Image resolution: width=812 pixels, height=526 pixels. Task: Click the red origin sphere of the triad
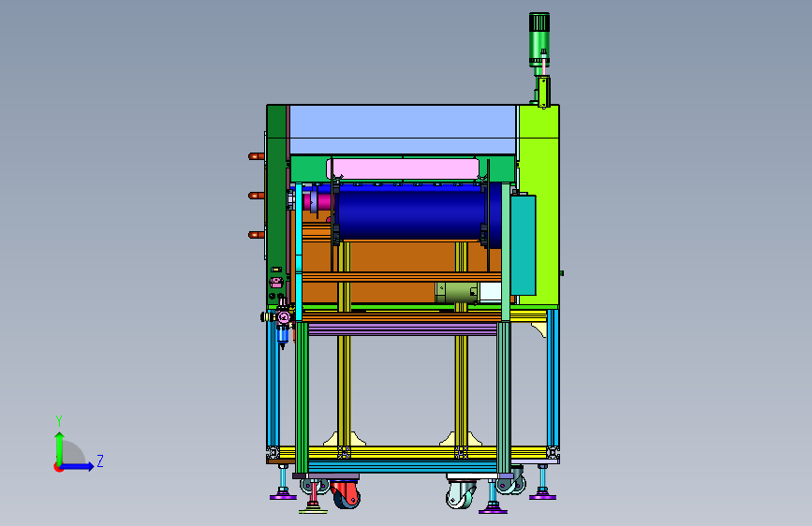pos(58,467)
